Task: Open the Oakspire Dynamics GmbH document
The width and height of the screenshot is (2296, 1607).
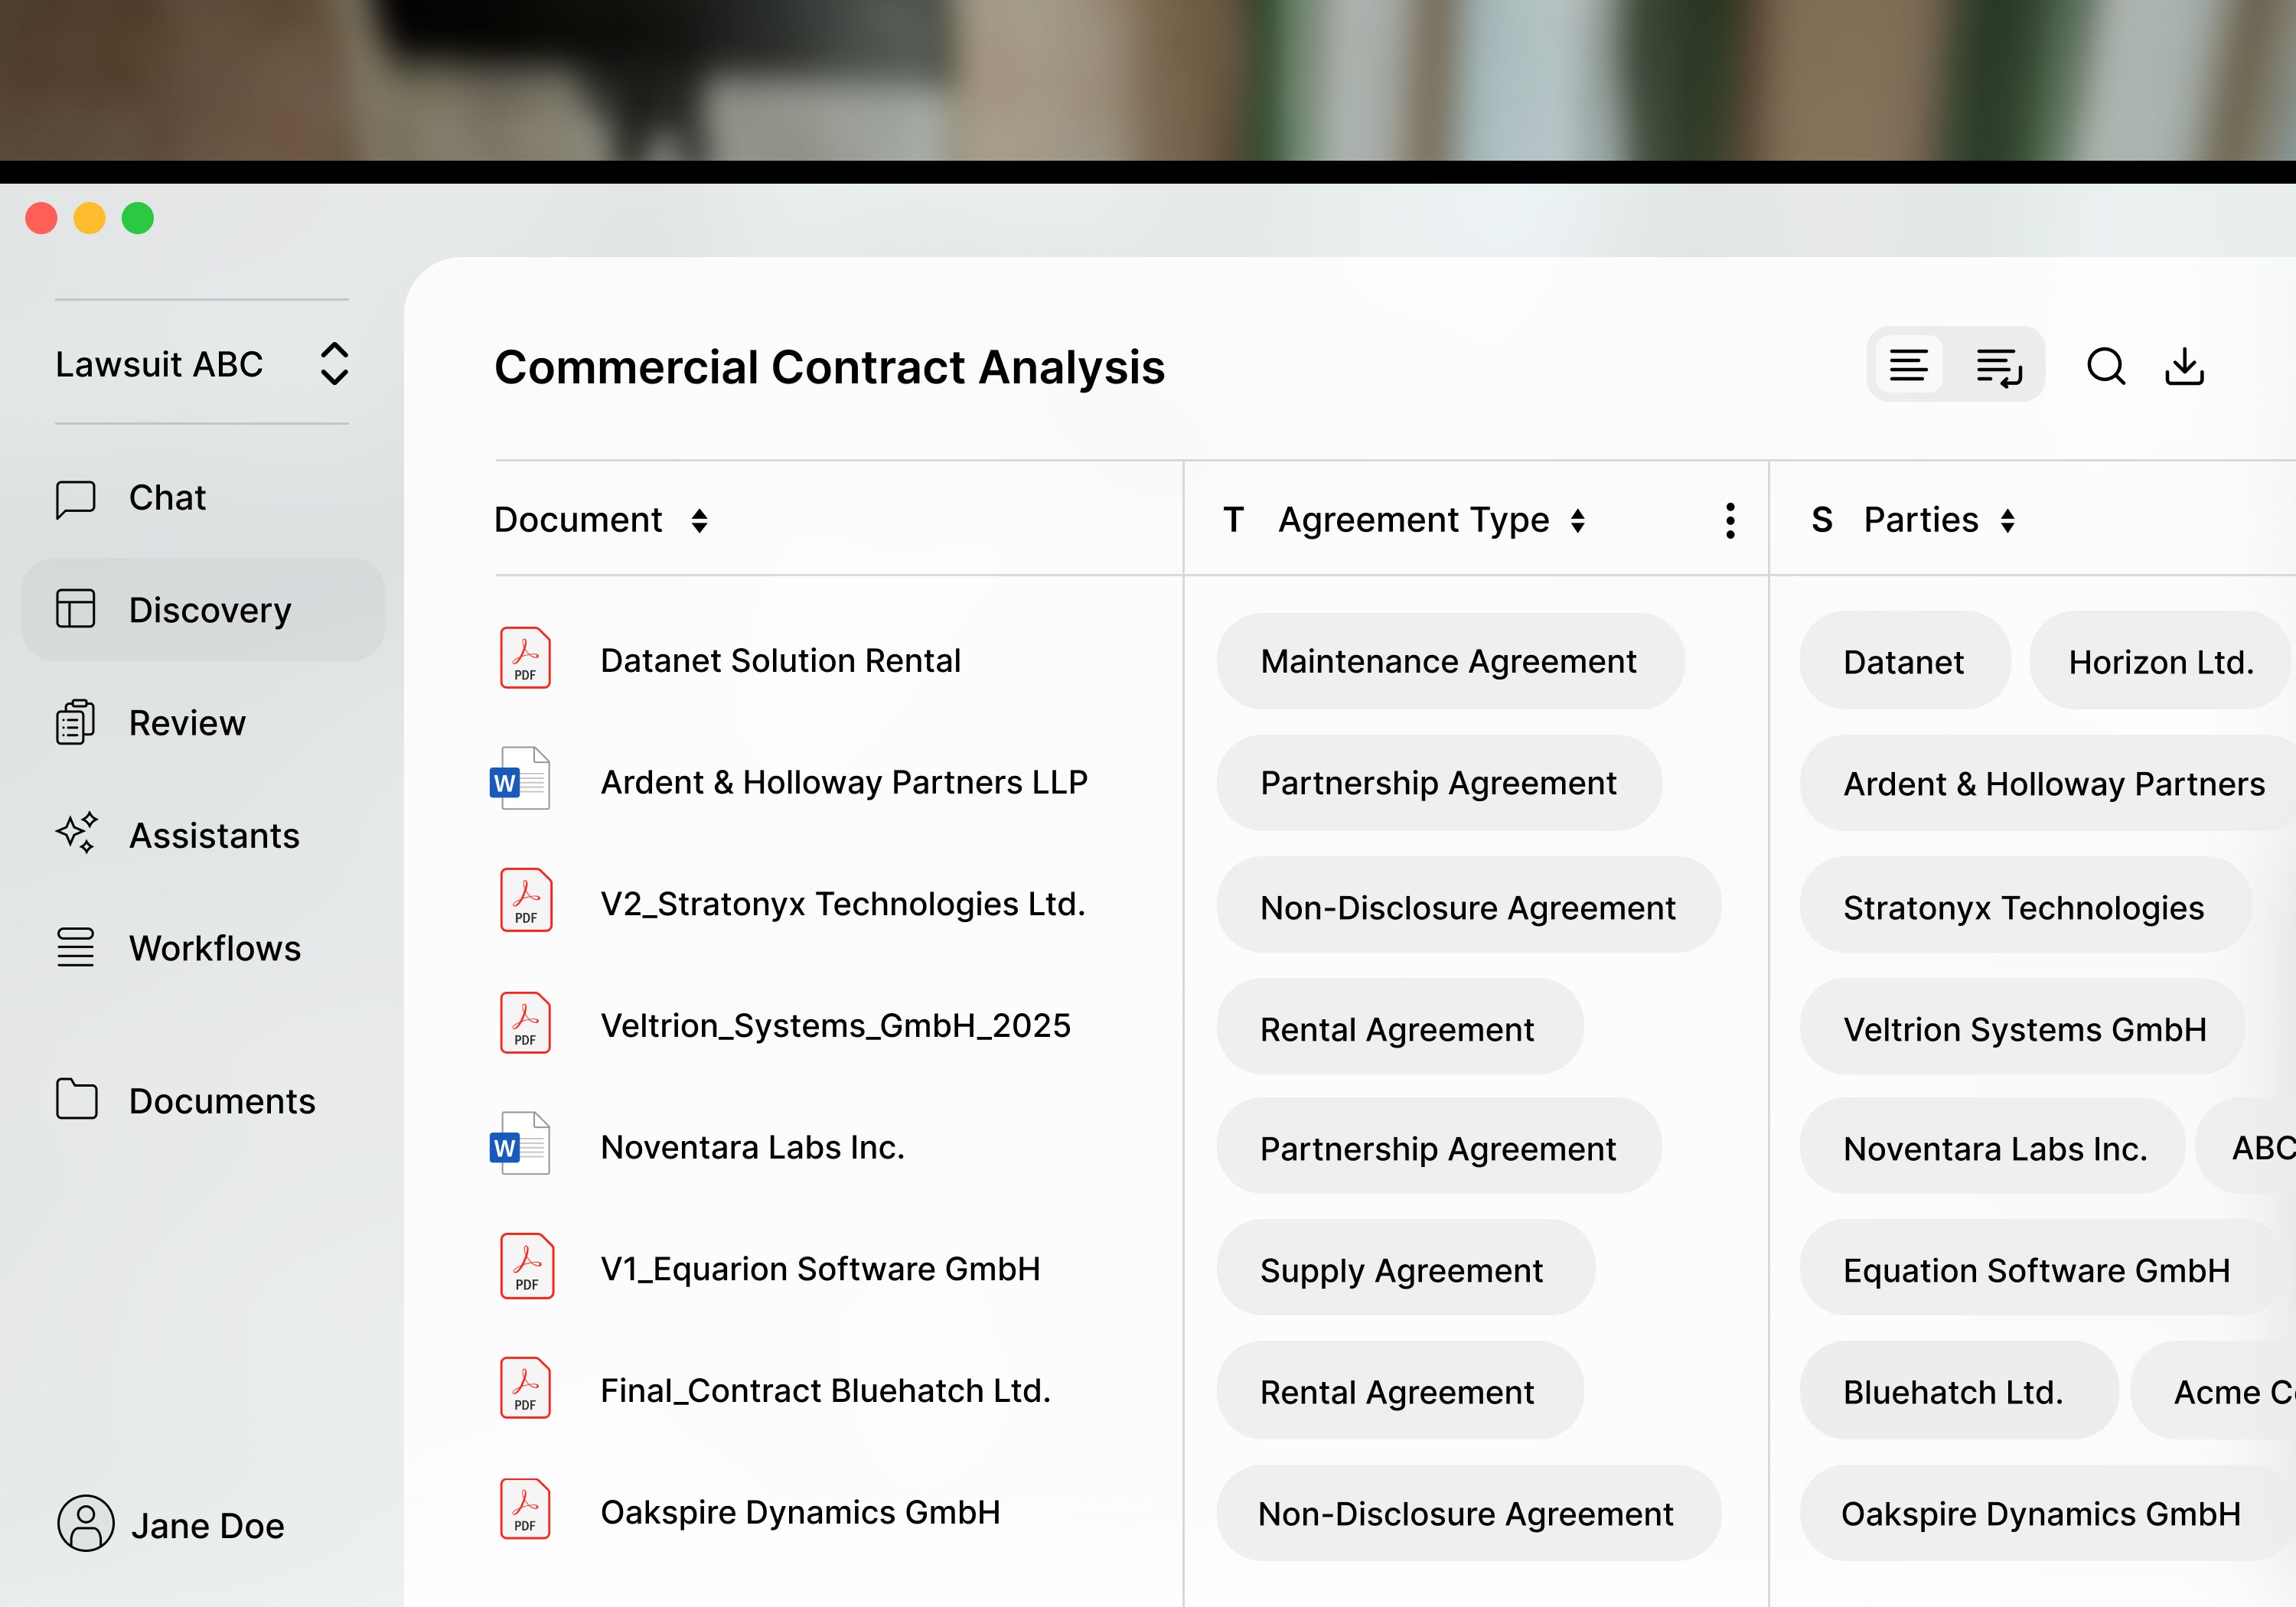Action: click(799, 1512)
